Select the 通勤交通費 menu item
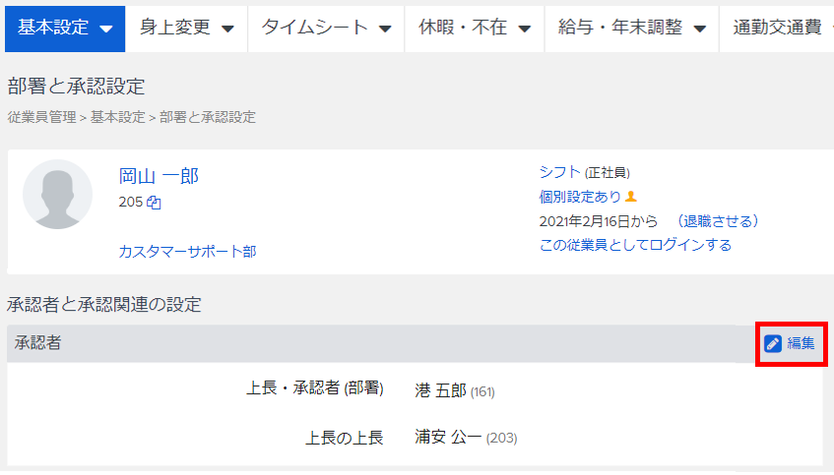834x475 pixels. tap(778, 28)
